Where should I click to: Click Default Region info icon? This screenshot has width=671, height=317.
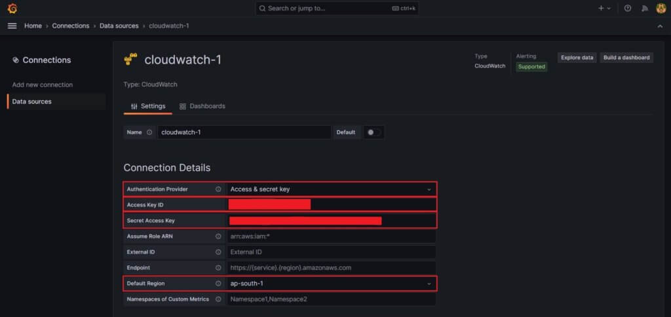tap(218, 283)
